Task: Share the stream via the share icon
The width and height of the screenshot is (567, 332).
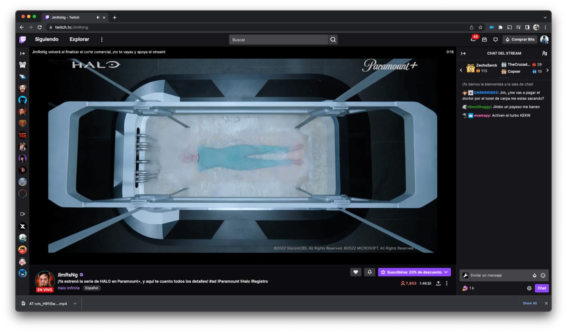Action: point(438,283)
